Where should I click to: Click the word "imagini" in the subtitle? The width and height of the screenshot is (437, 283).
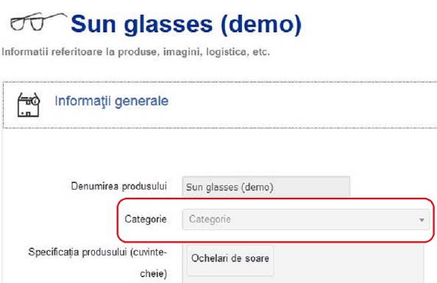click(x=183, y=52)
